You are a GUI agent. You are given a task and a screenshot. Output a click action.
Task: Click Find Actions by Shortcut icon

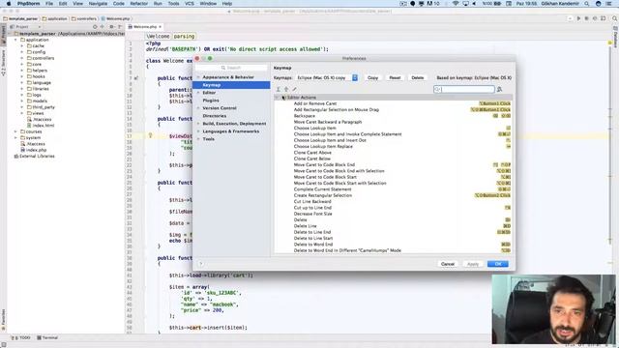pyautogui.click(x=499, y=90)
